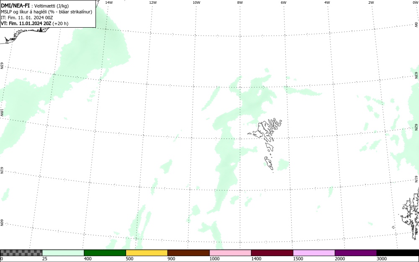Click the purple 2000–3000 legend swatch
The image size is (419, 262).
point(356,253)
